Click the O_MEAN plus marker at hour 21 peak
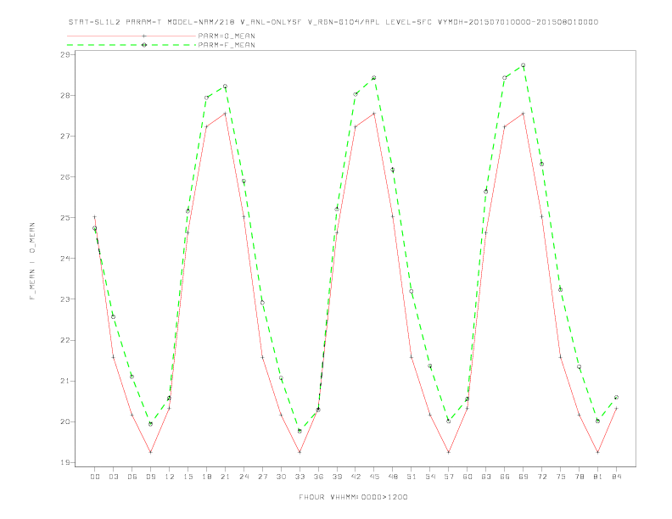The height and width of the screenshot is (519, 672). coord(225,114)
